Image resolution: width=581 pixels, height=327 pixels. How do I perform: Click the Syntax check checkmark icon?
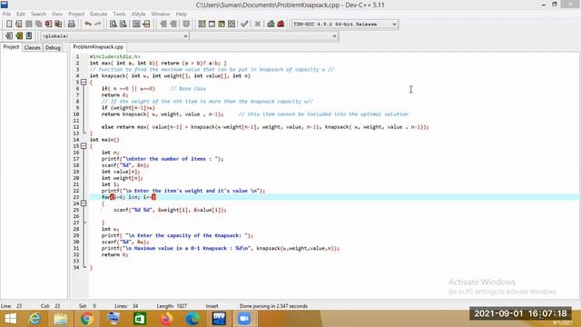tap(244, 25)
